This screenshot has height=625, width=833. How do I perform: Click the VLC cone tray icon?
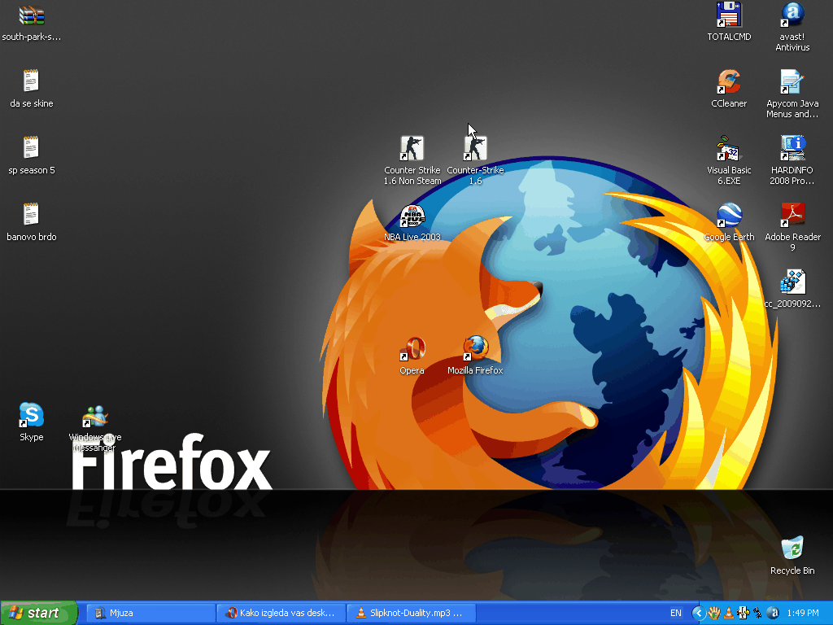pos(729,614)
